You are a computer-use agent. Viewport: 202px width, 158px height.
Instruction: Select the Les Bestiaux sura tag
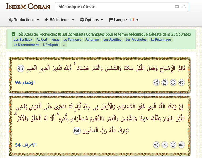pos(22,39)
